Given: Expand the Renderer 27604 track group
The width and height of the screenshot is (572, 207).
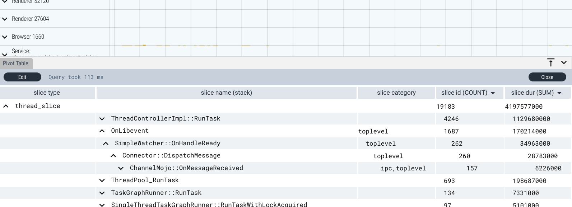Looking at the screenshot, I should [5, 19].
